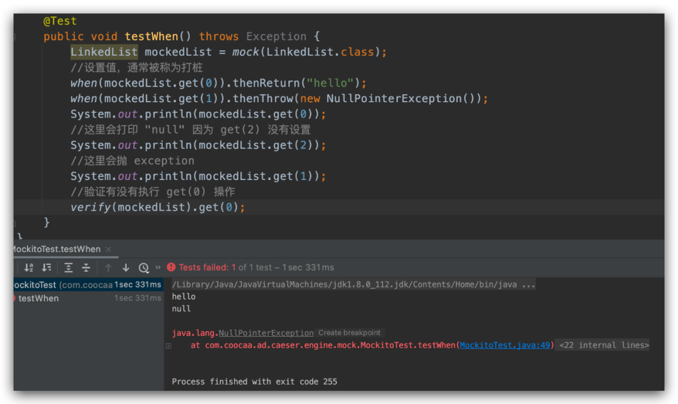
Task: Click 1sec 331ms duration beside testWhen
Action: 137,298
